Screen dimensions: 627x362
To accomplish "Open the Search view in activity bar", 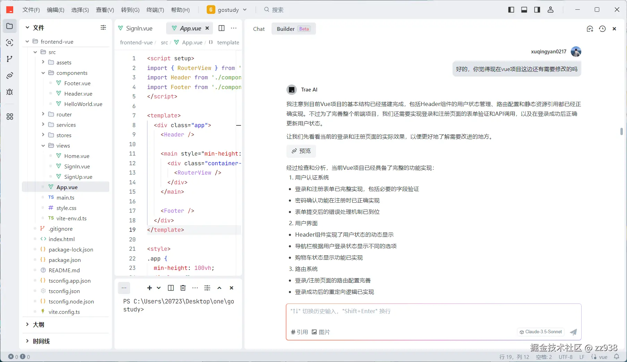I will (10, 43).
